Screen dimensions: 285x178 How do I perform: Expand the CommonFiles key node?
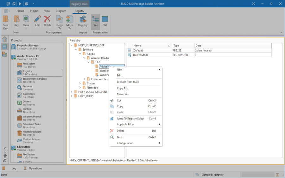[84, 79]
